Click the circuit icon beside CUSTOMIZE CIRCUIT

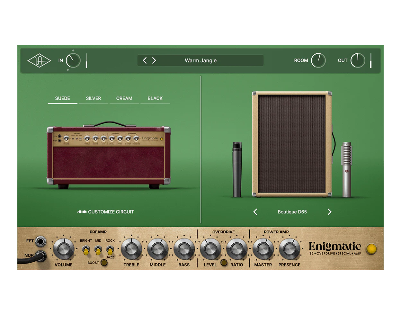click(82, 212)
